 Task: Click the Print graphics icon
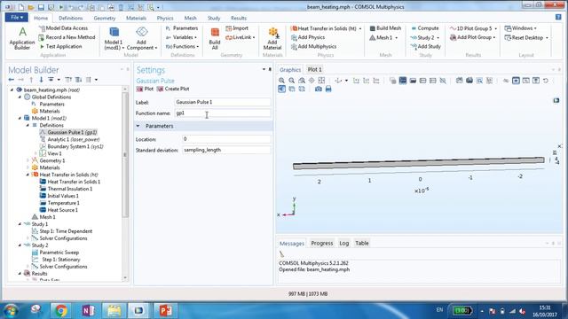pyautogui.click(x=328, y=89)
